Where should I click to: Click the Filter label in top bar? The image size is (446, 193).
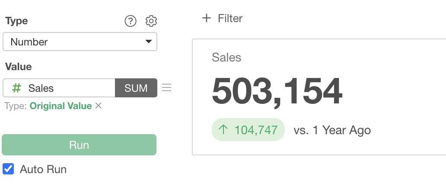click(230, 18)
